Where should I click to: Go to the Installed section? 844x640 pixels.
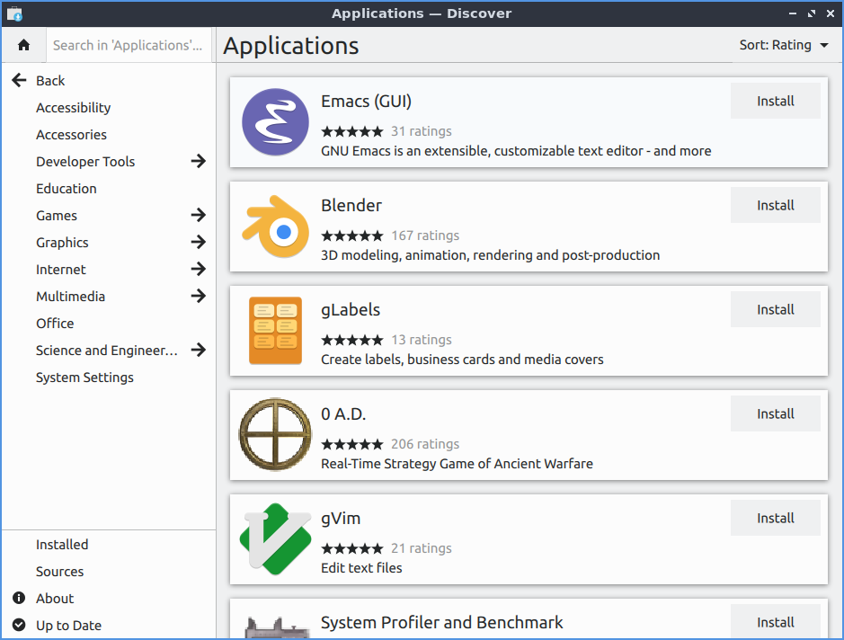[62, 545]
